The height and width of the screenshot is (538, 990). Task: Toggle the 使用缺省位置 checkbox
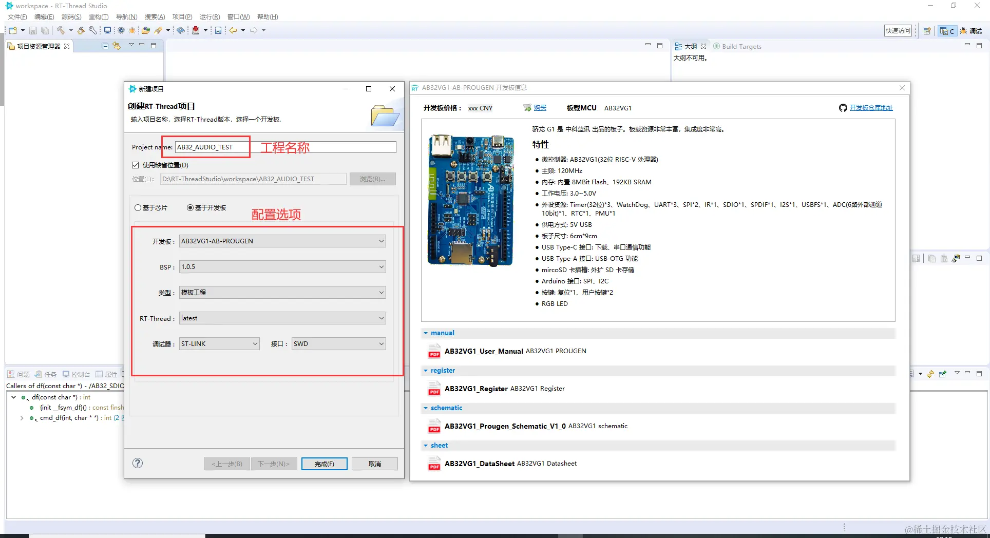(136, 165)
